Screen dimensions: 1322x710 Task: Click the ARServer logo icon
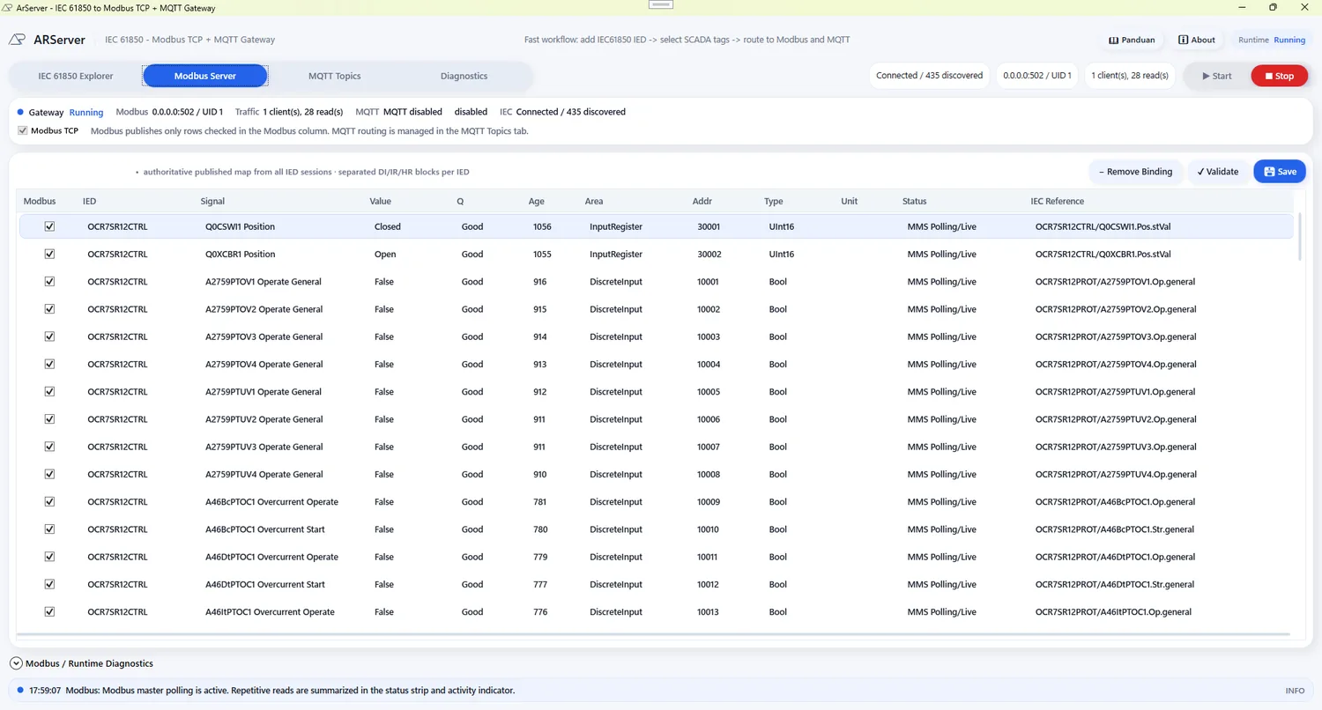[x=18, y=40]
